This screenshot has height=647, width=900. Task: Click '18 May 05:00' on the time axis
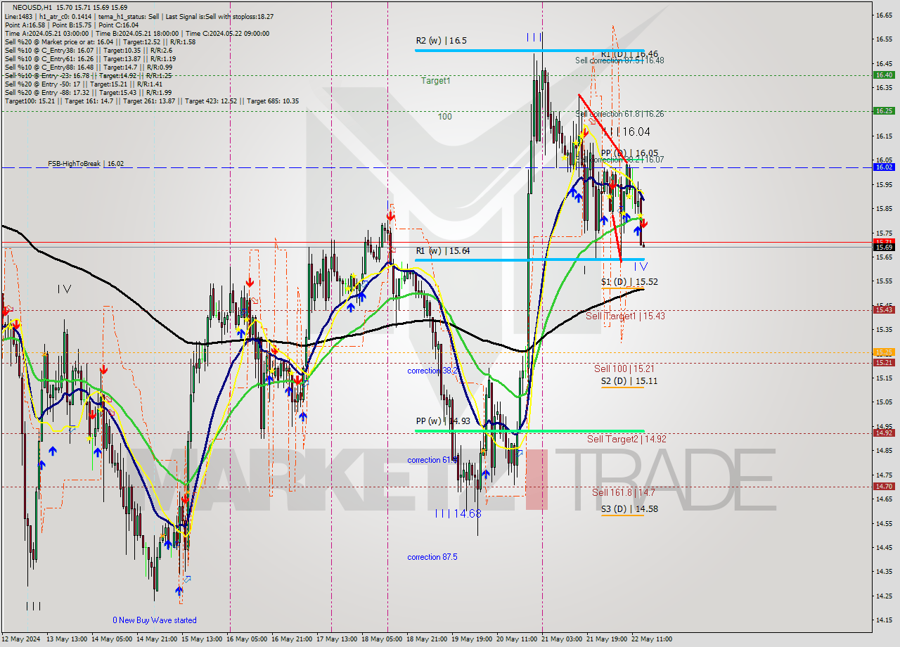point(383,639)
